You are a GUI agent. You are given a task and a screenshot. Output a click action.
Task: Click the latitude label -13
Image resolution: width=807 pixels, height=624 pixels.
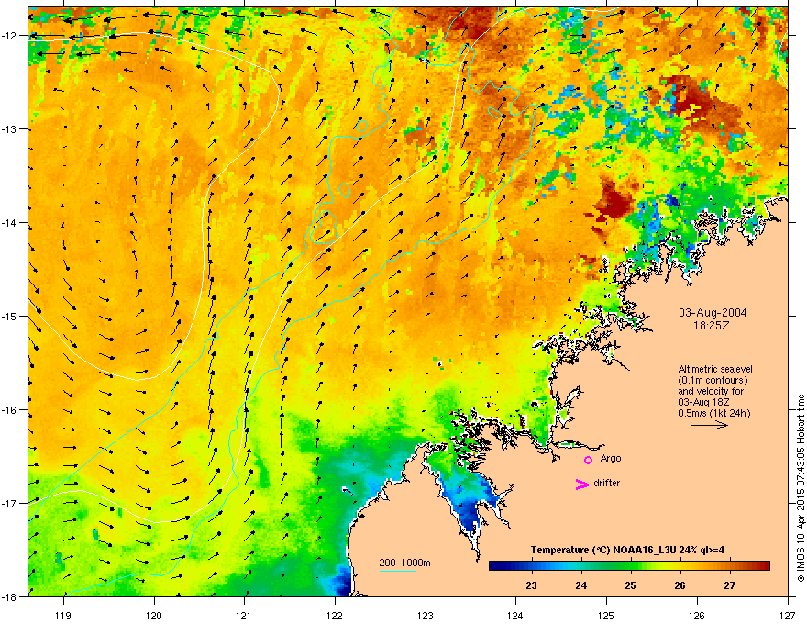point(9,128)
